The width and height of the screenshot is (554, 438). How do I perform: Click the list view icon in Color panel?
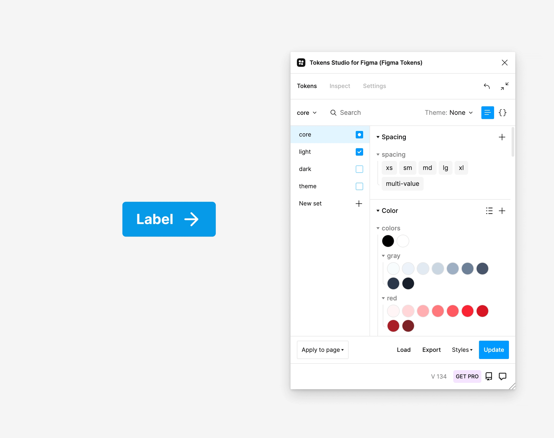(x=489, y=210)
